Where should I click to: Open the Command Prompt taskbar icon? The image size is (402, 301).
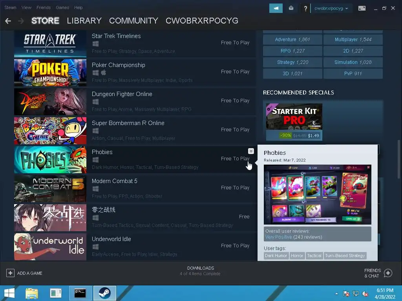point(80,293)
